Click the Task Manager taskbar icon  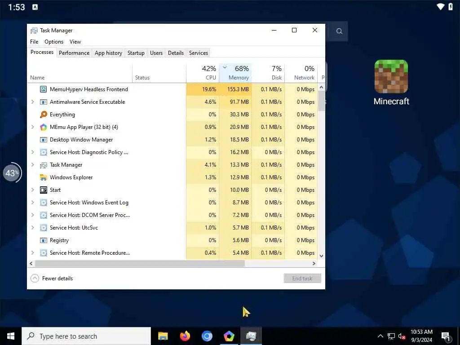point(251,336)
